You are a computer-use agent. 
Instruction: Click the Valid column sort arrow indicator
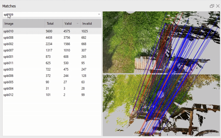tap(77, 24)
